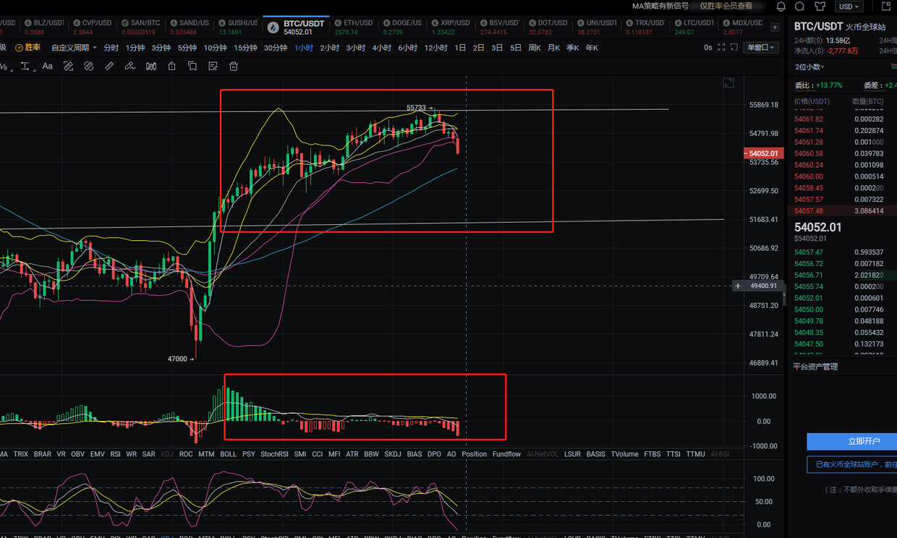Select the text annotation Aa tool

(47, 66)
